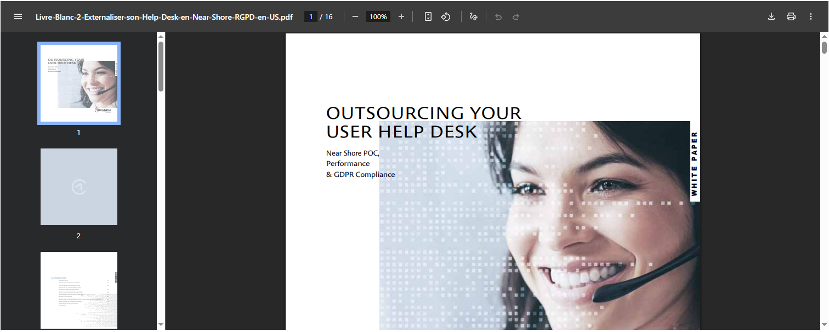The width and height of the screenshot is (829, 332).
Task: Click the document view scroll up arrow
Action: point(824,37)
